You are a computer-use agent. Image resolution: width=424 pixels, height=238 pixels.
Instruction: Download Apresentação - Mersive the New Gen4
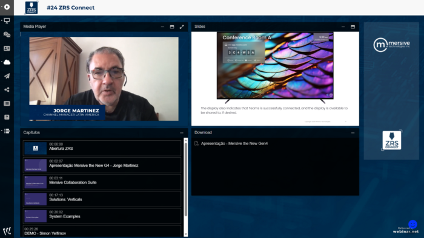(x=234, y=143)
